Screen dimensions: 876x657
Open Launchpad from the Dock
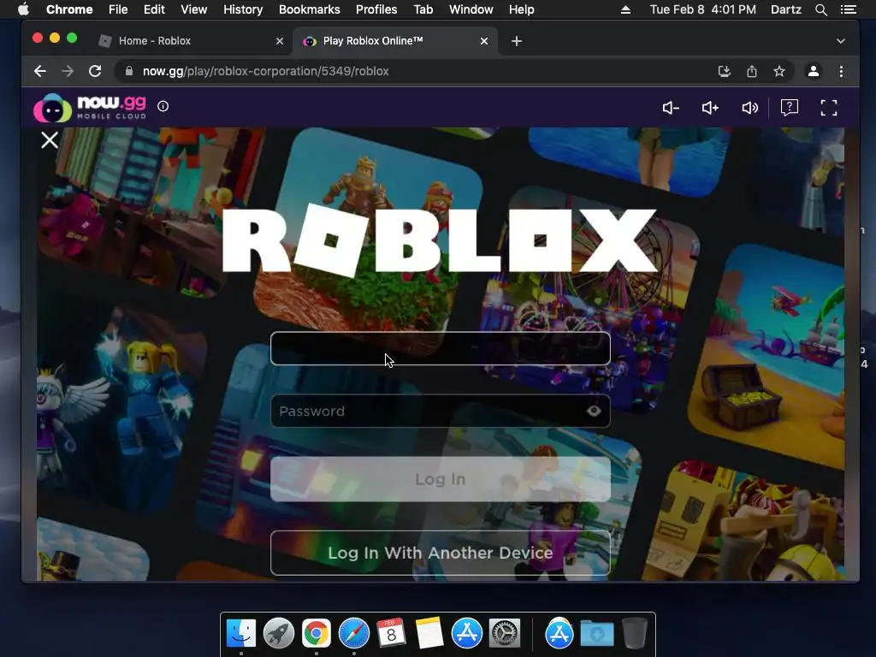pyautogui.click(x=279, y=634)
